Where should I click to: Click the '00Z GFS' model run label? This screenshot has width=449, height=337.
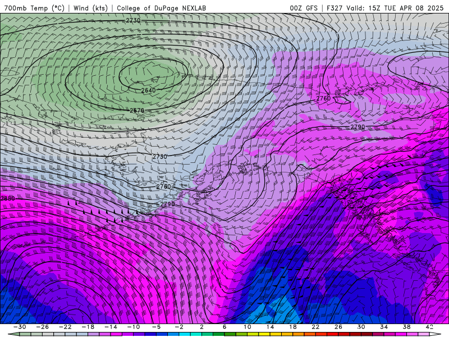[x=304, y=8]
